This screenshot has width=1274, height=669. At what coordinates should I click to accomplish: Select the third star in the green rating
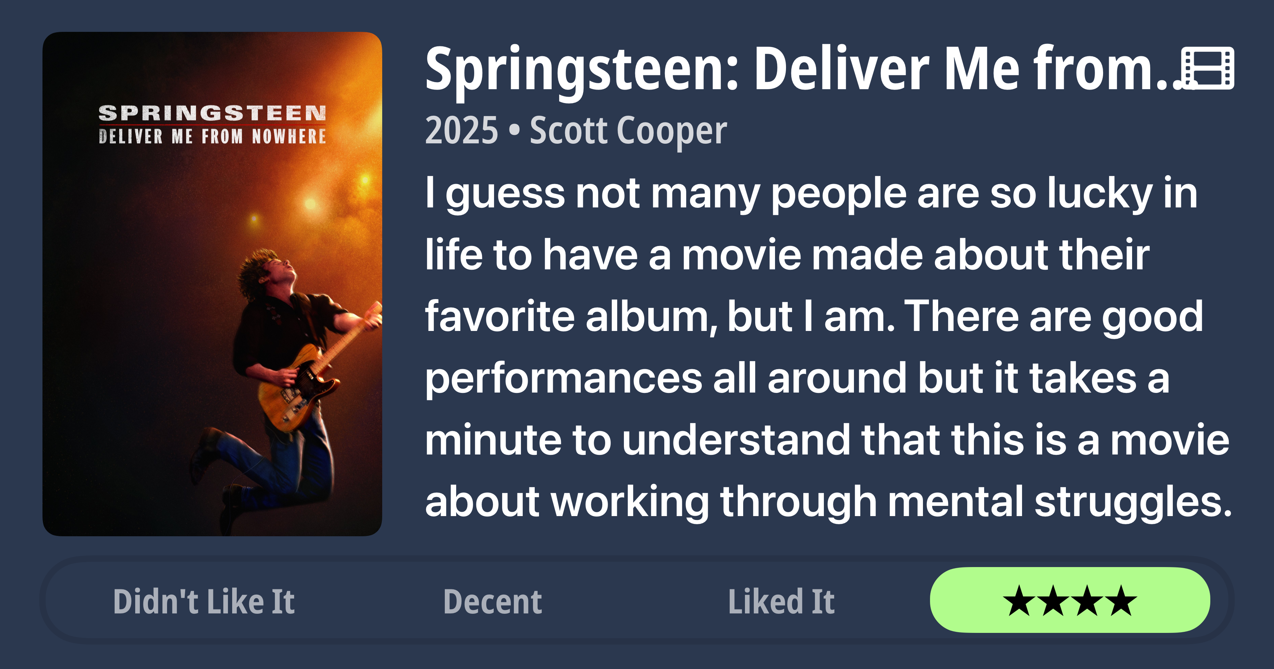click(1087, 601)
